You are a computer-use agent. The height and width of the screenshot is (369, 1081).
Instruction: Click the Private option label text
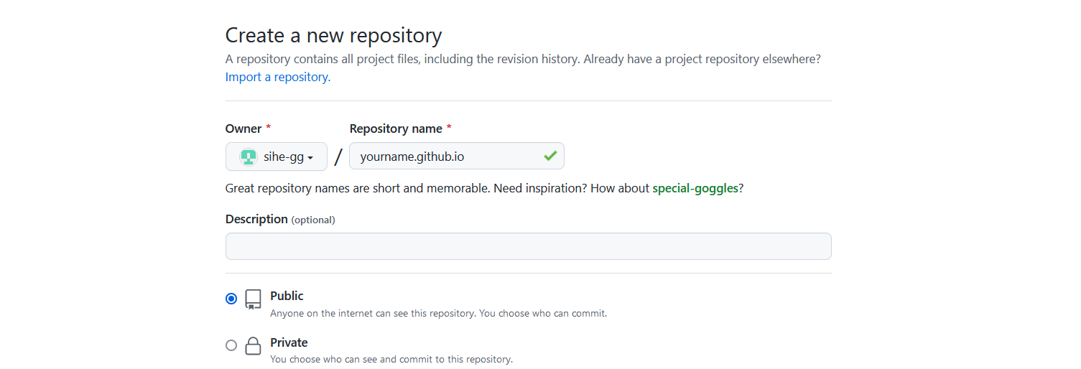(x=289, y=342)
